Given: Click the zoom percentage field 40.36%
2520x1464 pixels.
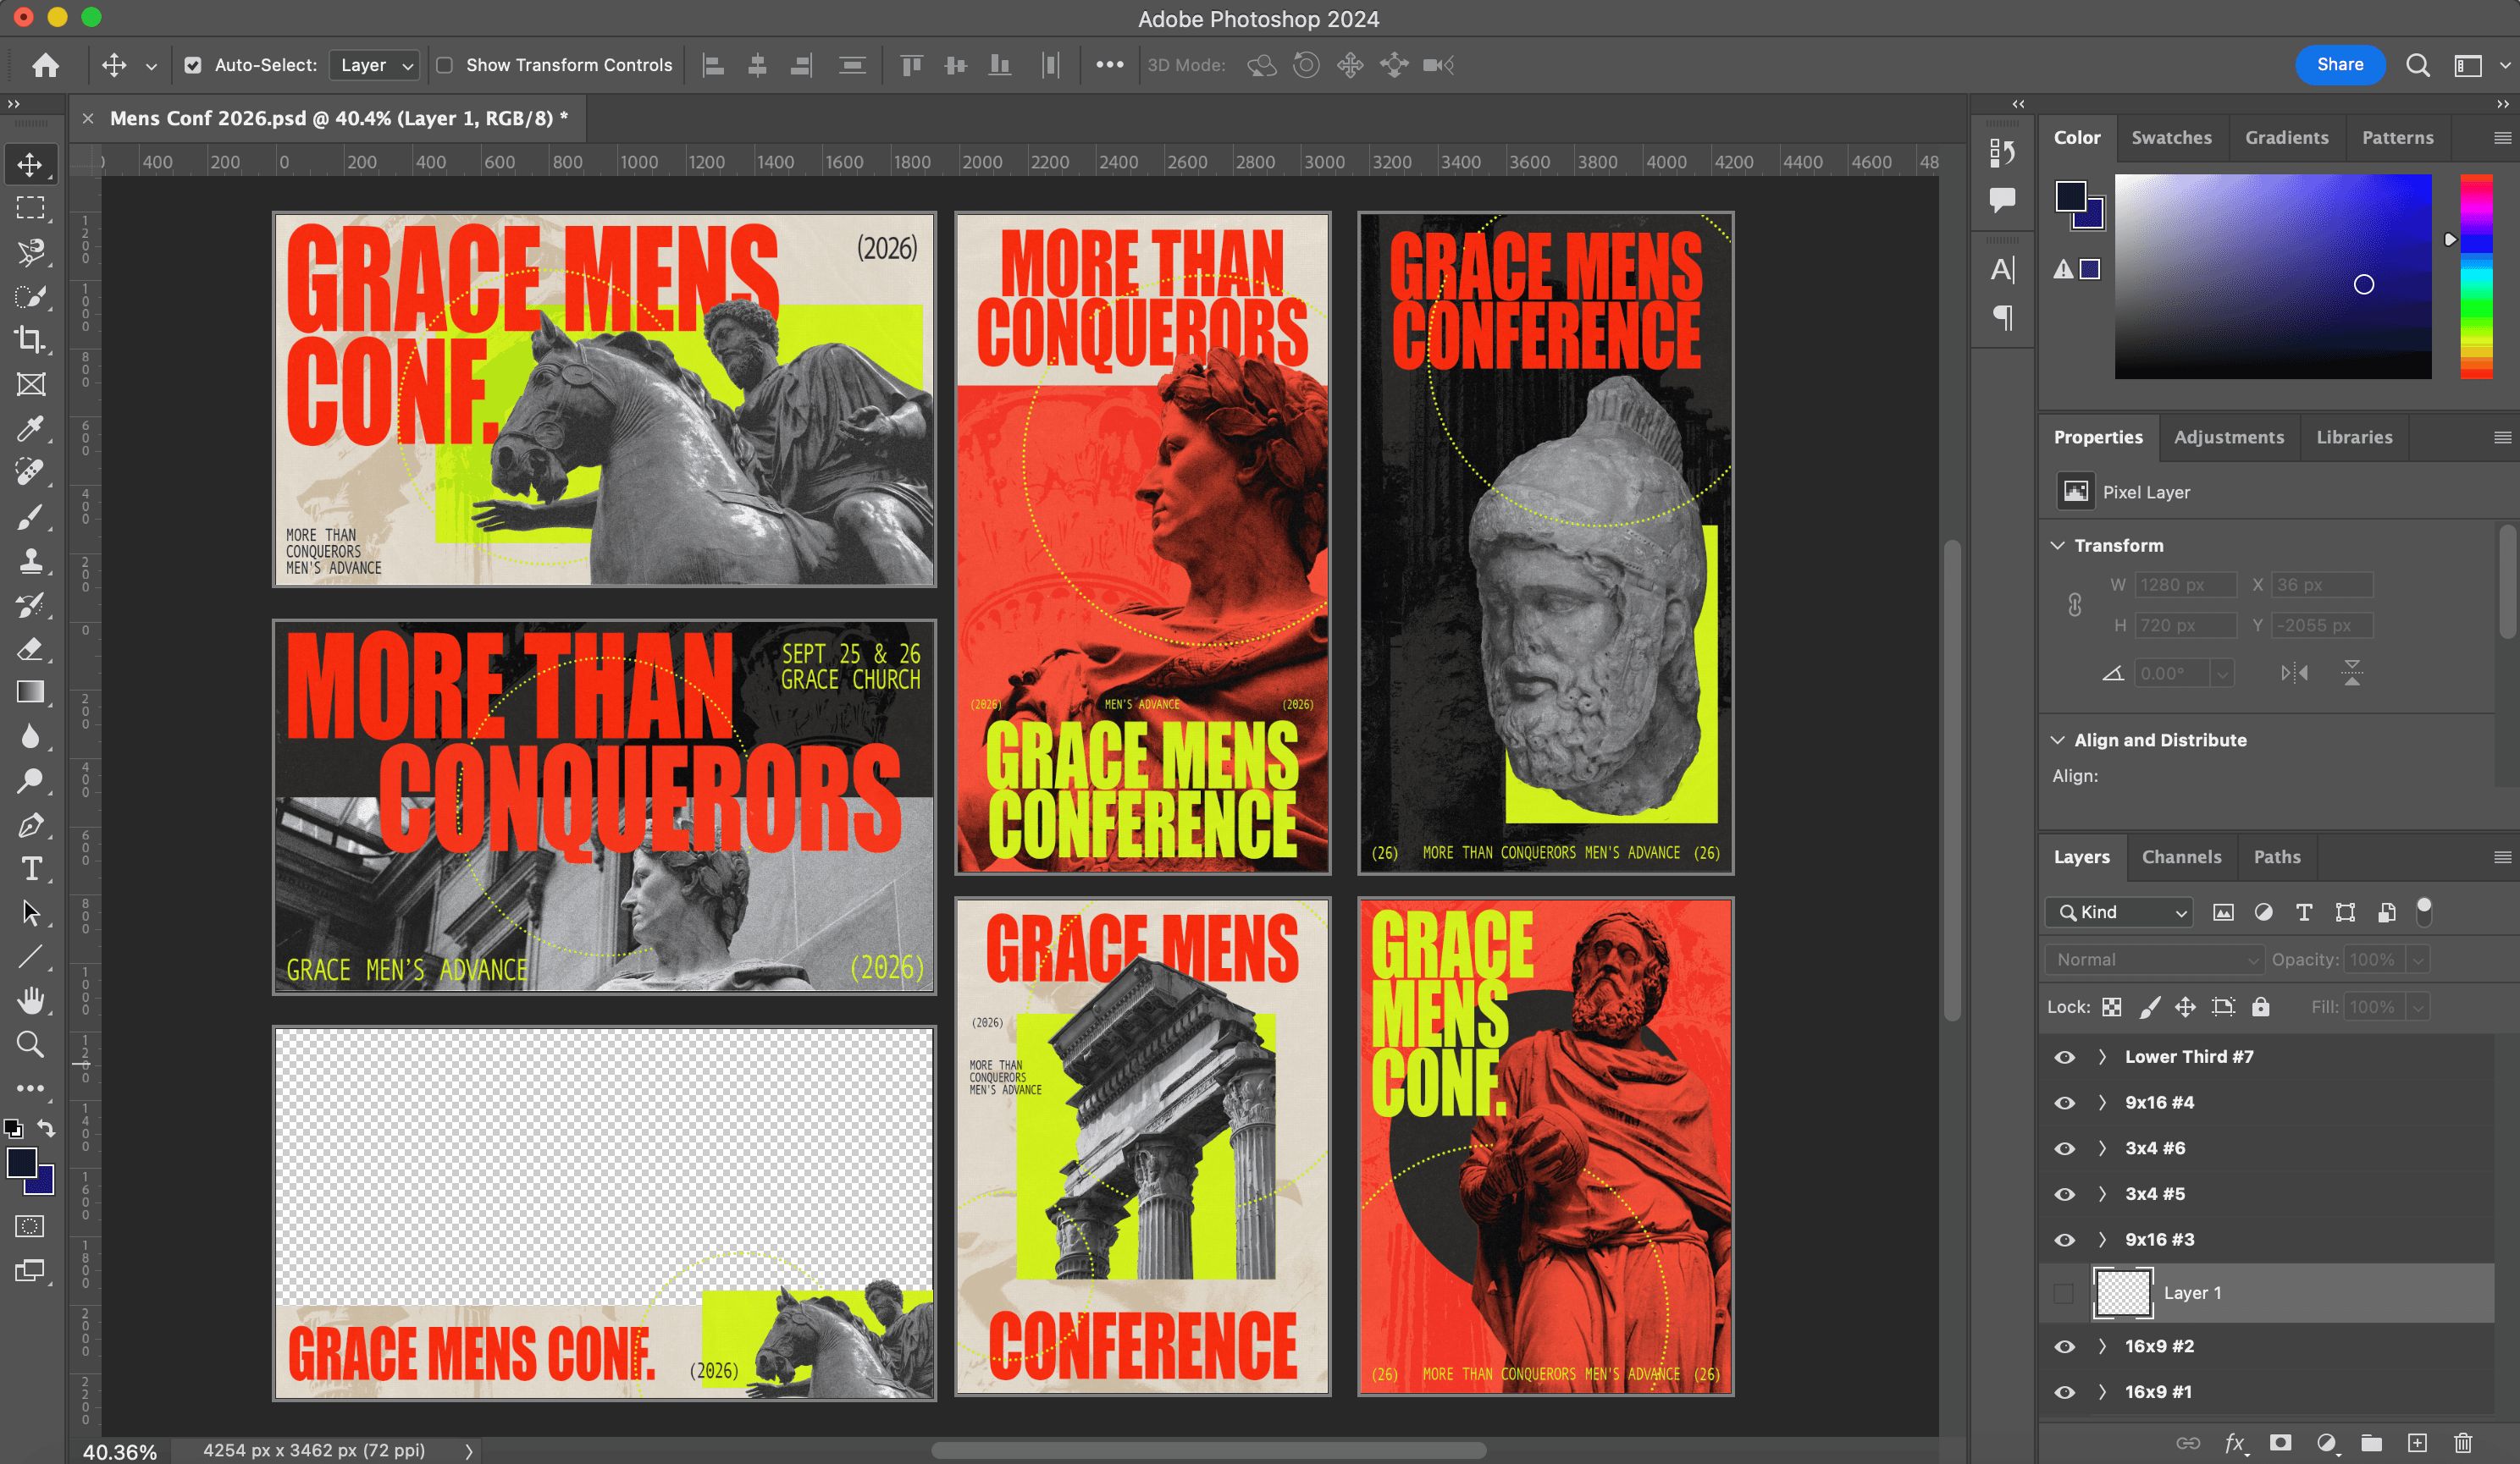Looking at the screenshot, I should pyautogui.click(x=119, y=1452).
